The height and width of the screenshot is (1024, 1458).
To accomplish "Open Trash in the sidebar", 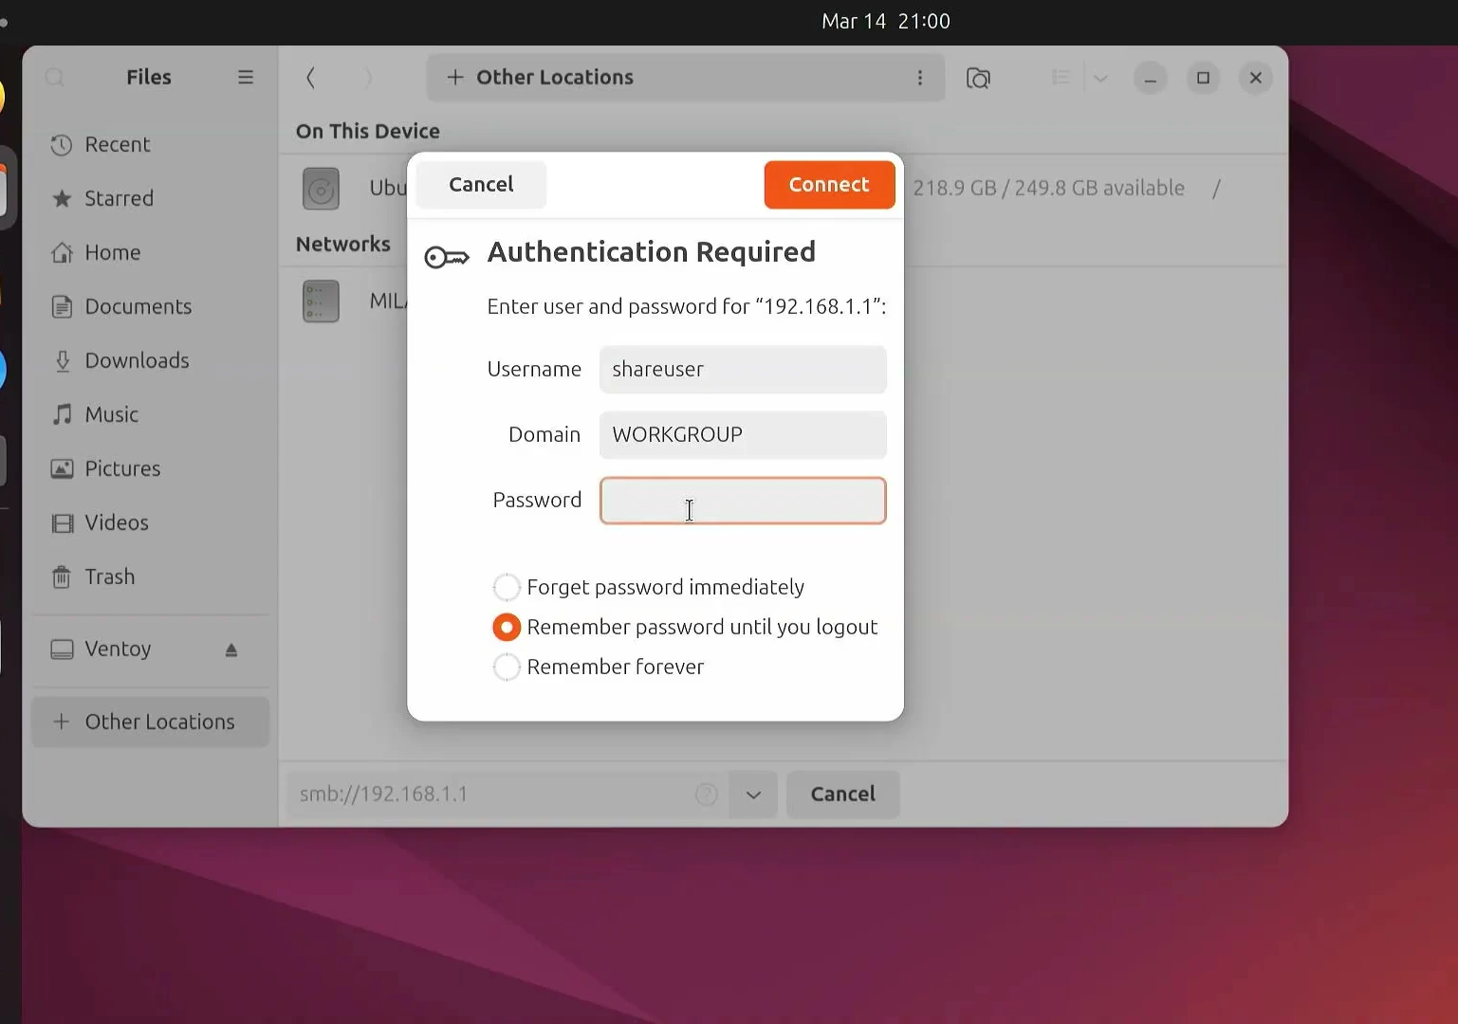I will [x=150, y=576].
